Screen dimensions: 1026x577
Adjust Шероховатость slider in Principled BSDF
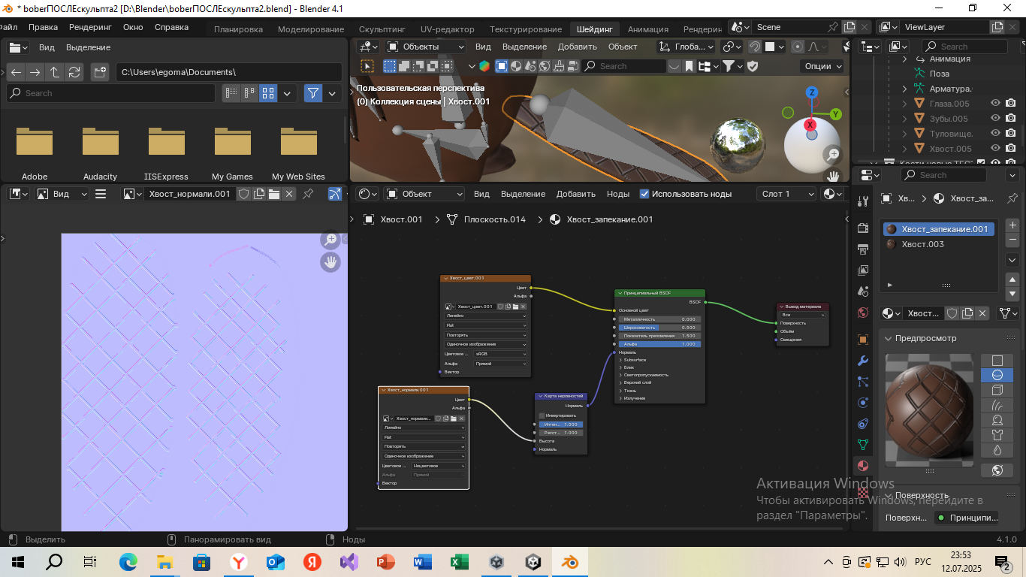659,328
